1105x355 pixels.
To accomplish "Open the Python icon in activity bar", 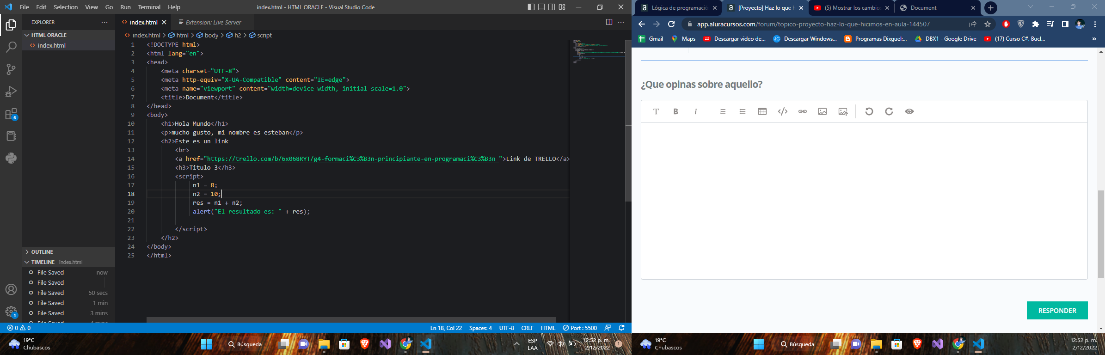I will [x=11, y=158].
